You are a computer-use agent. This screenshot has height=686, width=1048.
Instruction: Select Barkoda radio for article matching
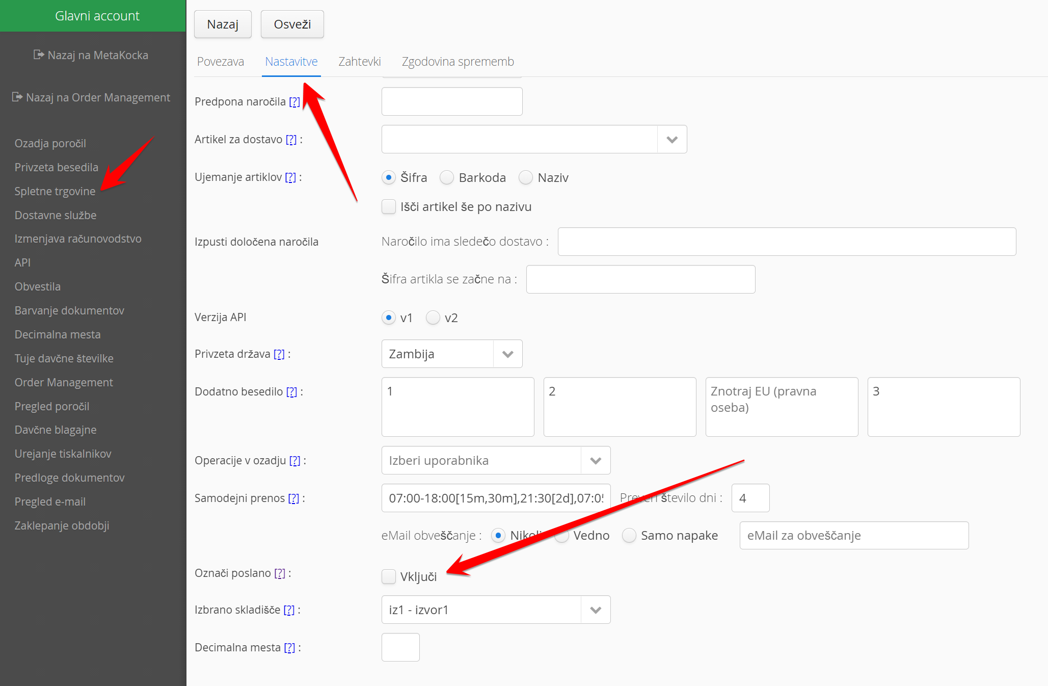coord(447,177)
